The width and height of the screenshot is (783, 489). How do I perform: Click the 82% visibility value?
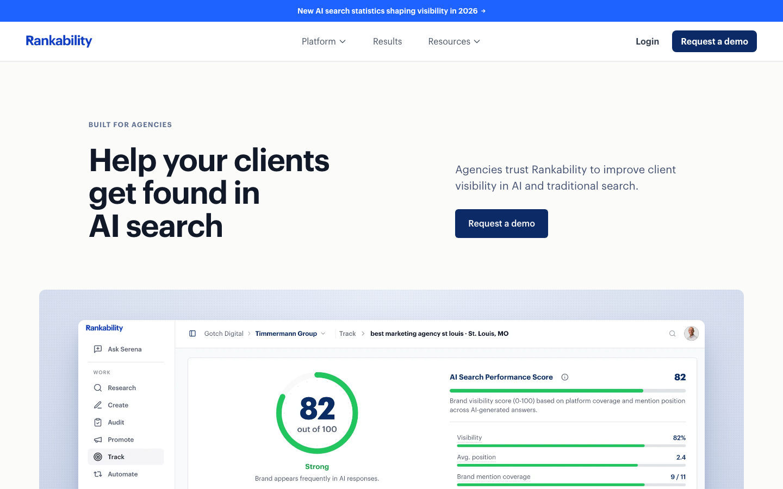pos(679,437)
